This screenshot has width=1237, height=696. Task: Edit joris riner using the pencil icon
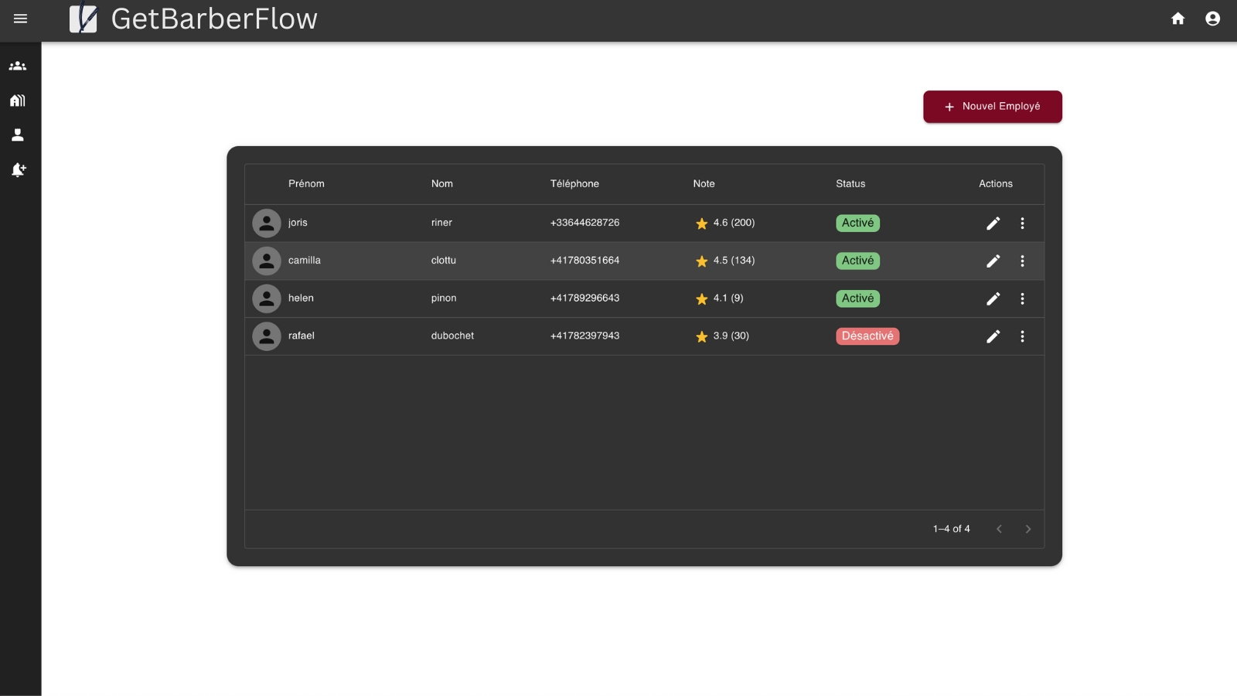(x=993, y=223)
